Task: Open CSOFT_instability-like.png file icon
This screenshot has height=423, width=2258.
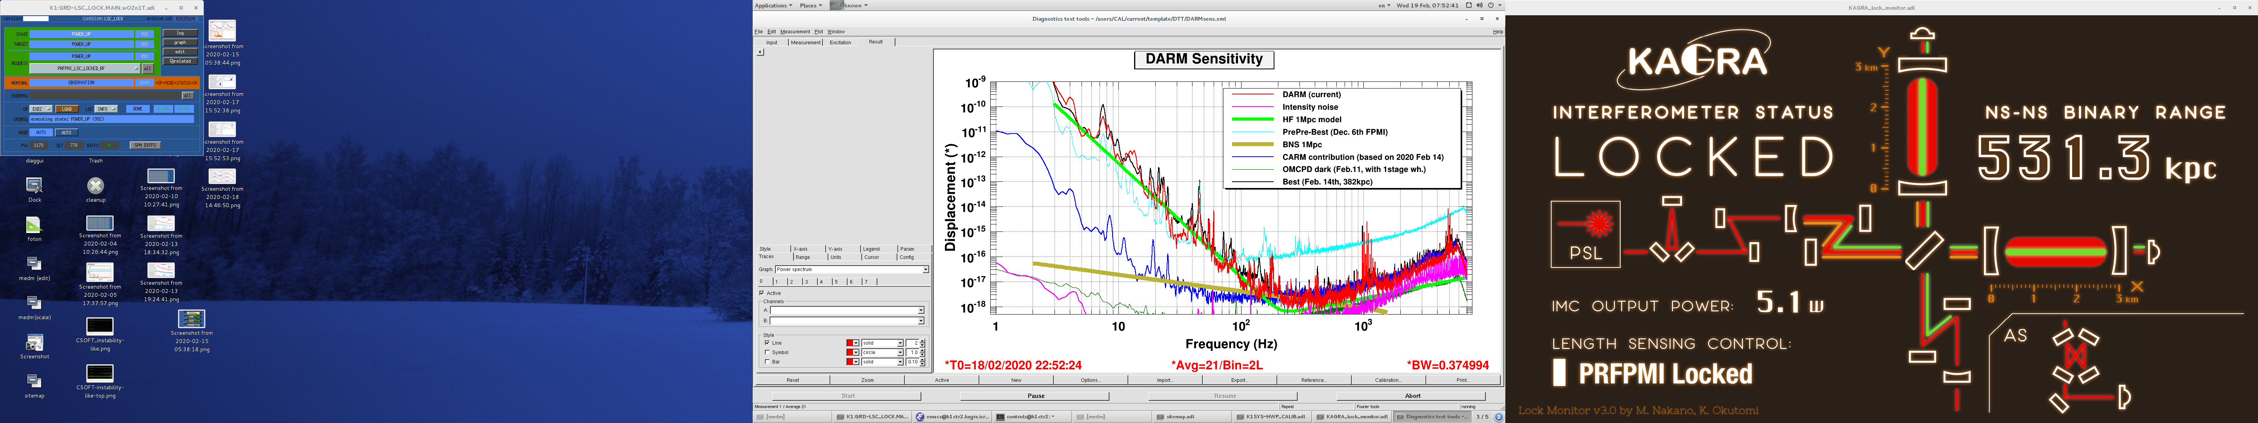Action: point(100,326)
